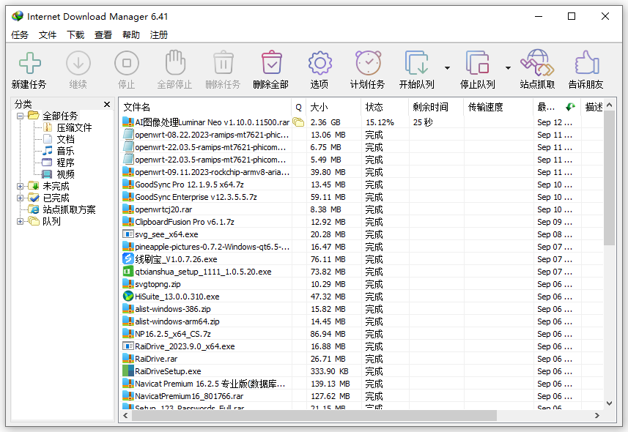This screenshot has width=628, height=432.
Task: Expand the 队列 tree node
Action: point(20,221)
